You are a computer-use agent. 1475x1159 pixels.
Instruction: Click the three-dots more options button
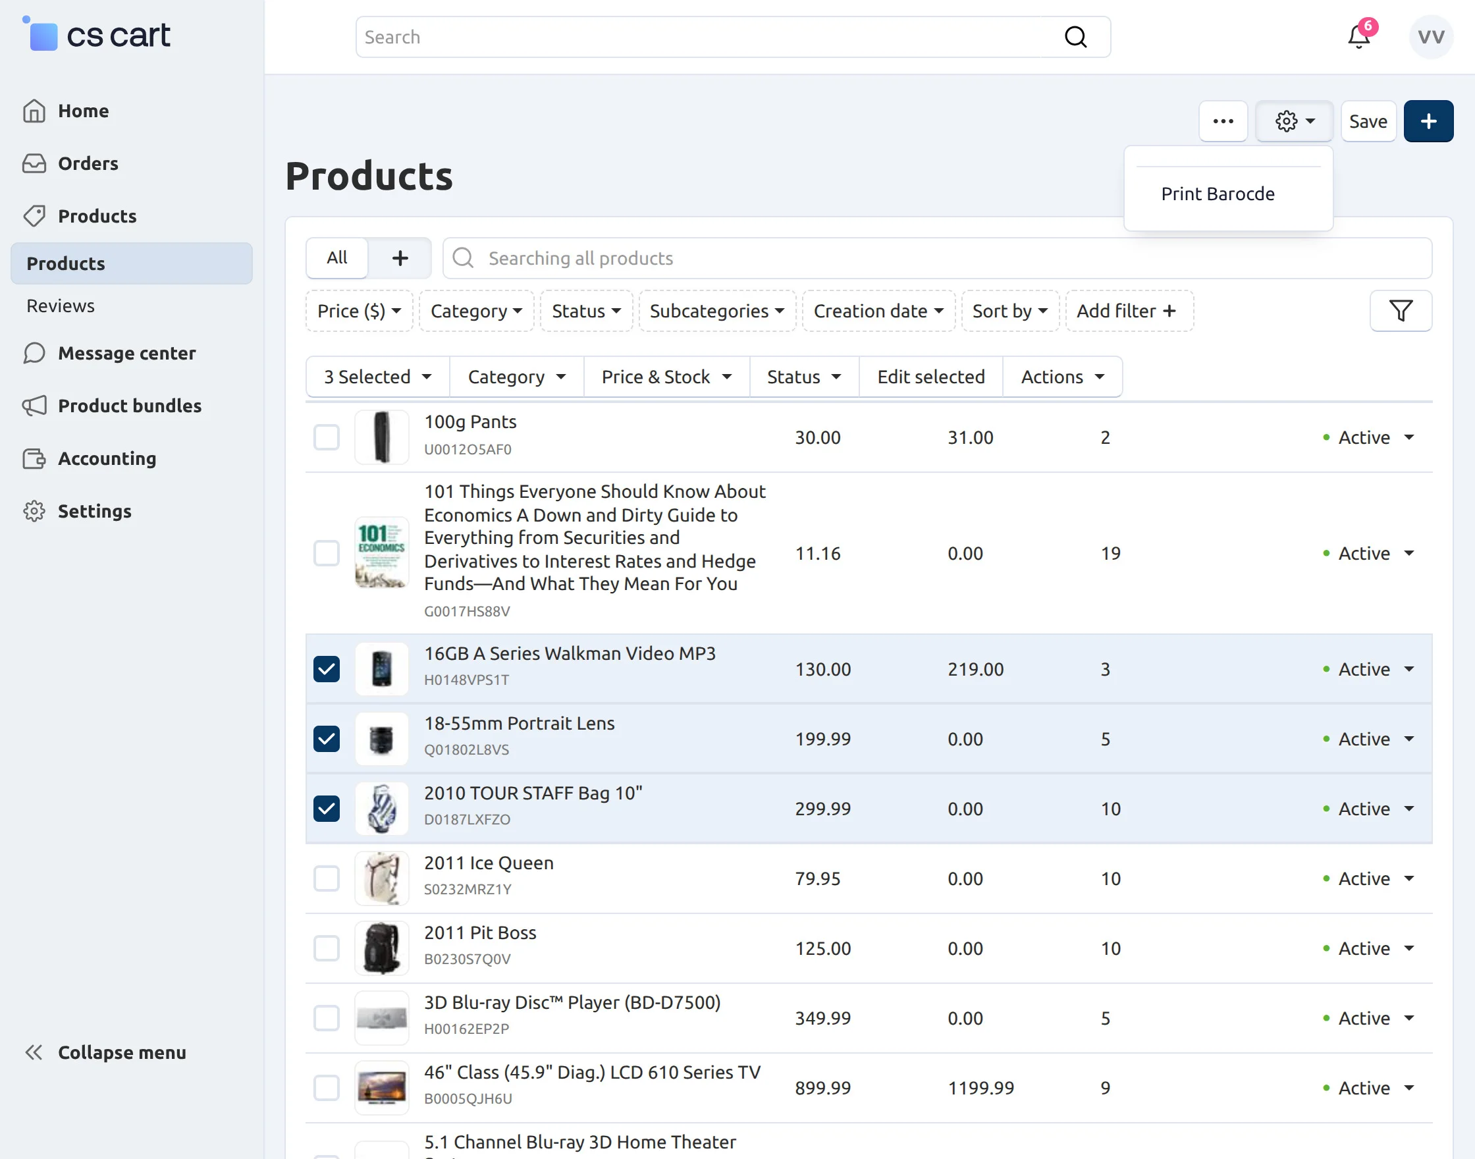(1223, 121)
